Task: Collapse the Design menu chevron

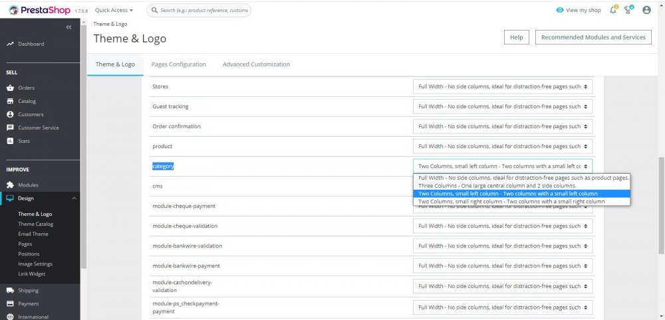Action: click(73, 199)
